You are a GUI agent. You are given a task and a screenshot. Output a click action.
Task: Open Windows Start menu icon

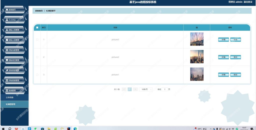tap(3, 129)
